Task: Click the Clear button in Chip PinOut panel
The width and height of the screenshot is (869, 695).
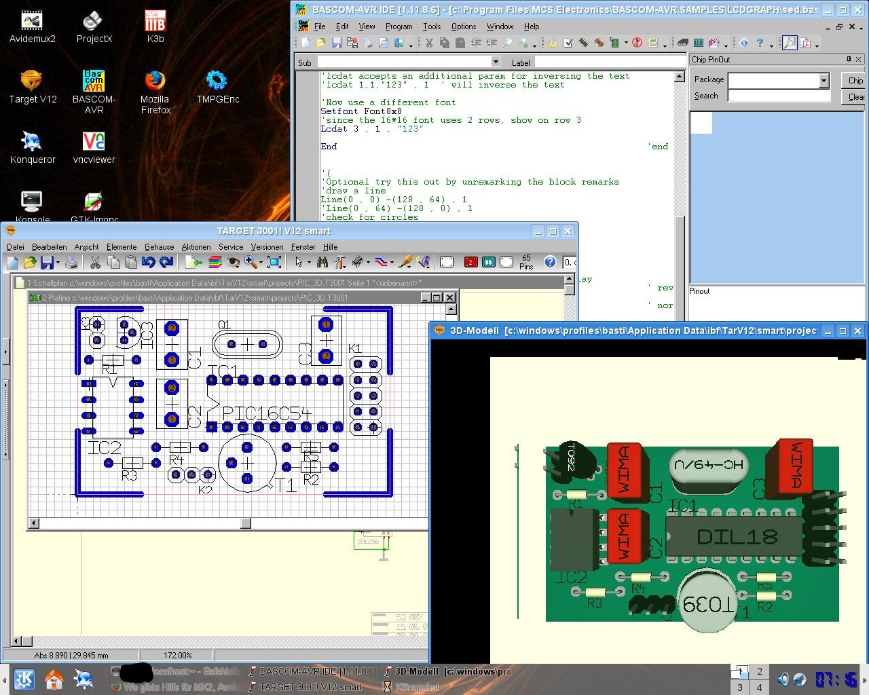Action: pyautogui.click(x=855, y=97)
